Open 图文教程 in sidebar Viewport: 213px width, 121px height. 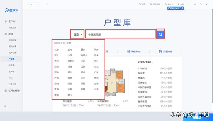[12, 46]
